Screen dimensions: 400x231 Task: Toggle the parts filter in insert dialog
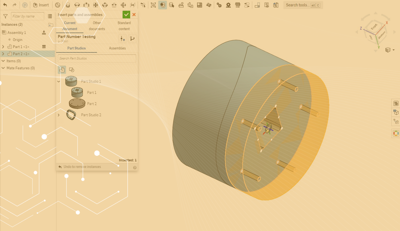pos(62,70)
